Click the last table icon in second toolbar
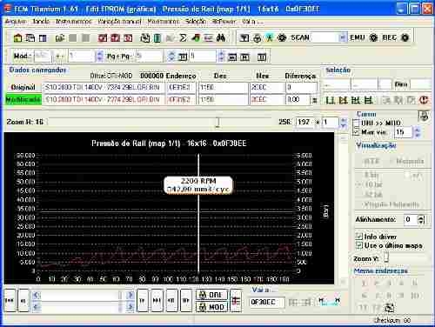The width and height of the screenshot is (435, 327). coord(262,57)
